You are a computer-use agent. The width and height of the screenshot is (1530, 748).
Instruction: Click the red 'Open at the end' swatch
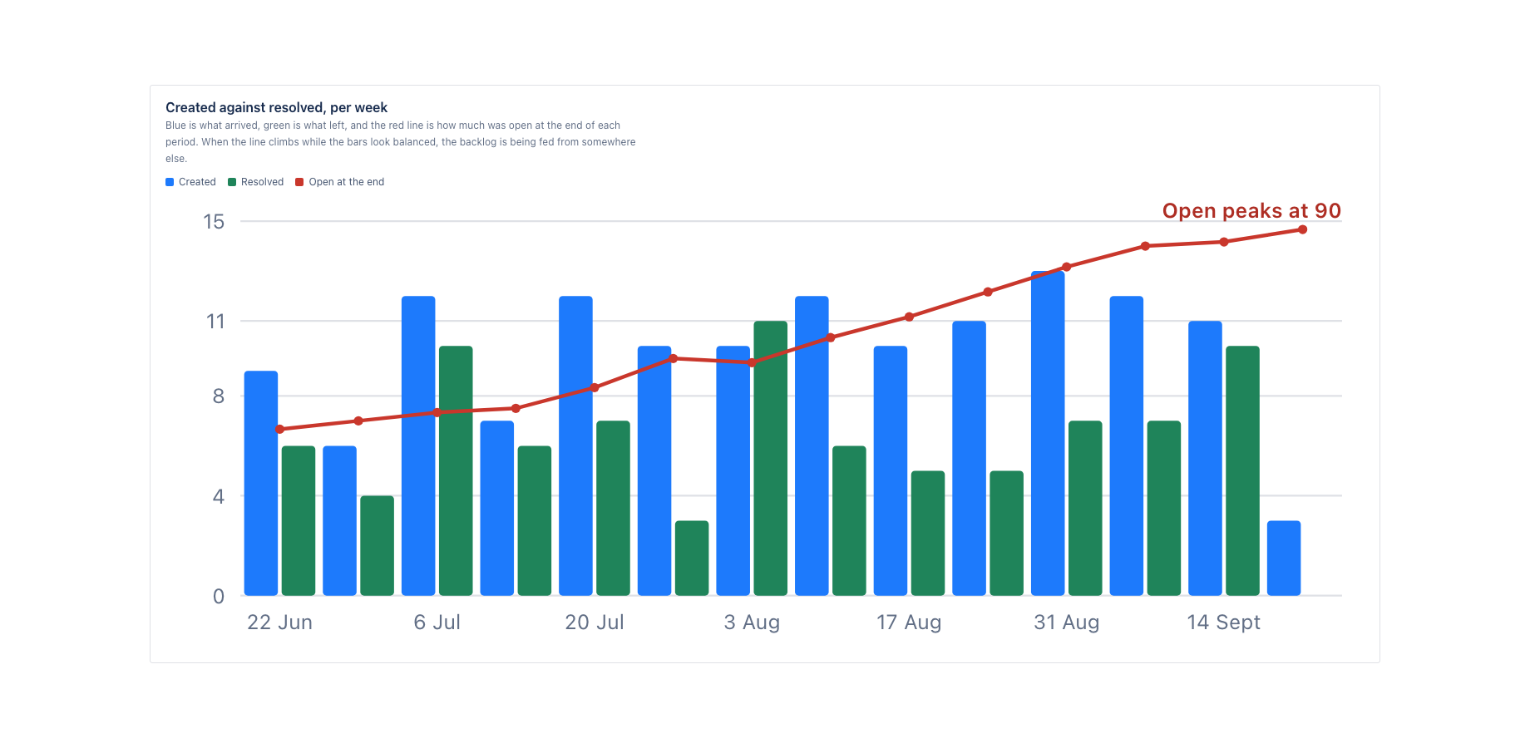(x=299, y=182)
